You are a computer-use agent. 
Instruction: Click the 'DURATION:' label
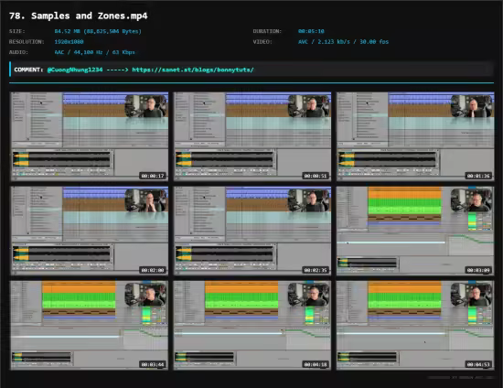(267, 31)
